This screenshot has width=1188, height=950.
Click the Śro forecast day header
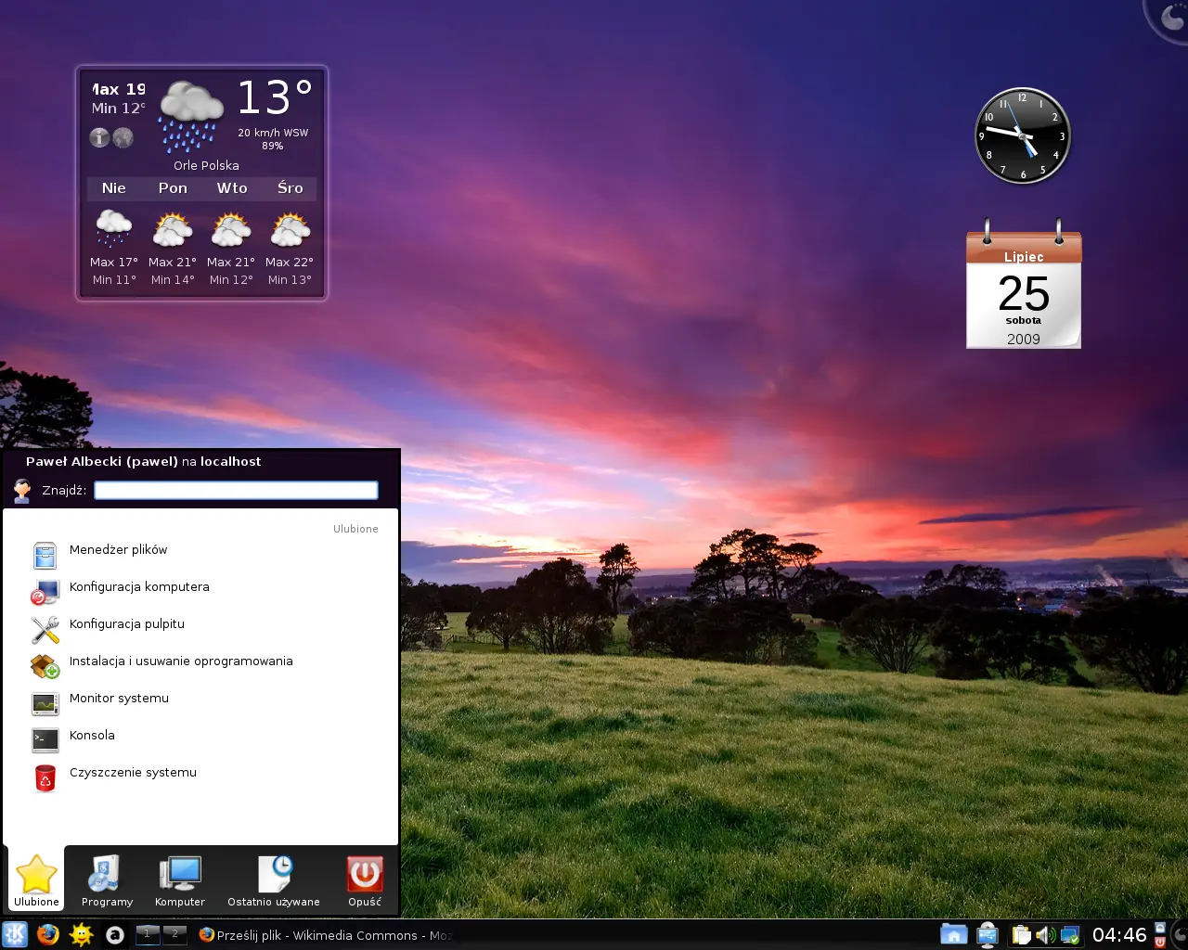click(x=291, y=188)
